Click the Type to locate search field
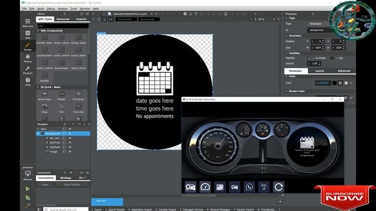376x211 pixels. tap(66, 209)
